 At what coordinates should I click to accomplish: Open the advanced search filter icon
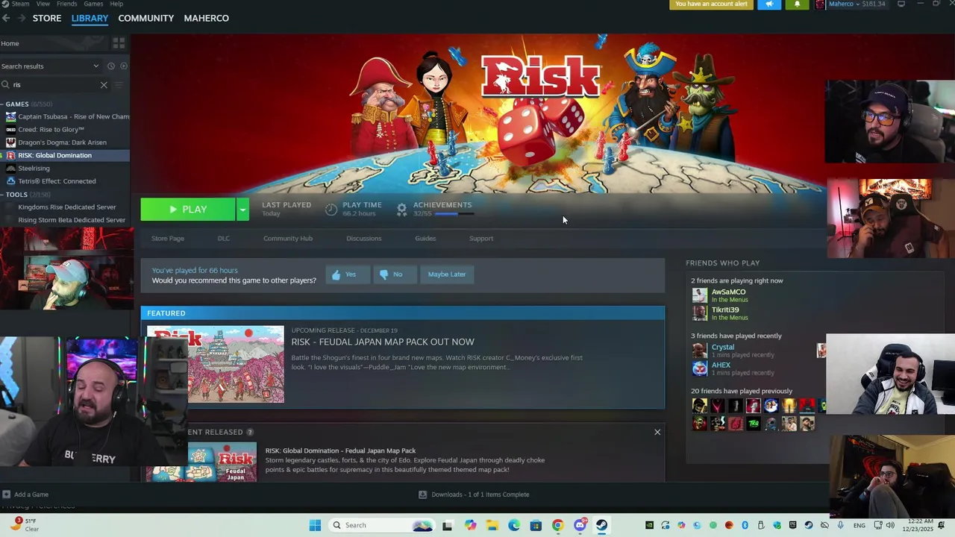pyautogui.click(x=119, y=85)
